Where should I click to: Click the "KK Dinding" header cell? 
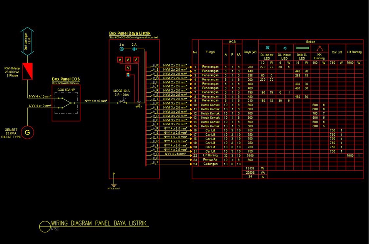pos(319,56)
